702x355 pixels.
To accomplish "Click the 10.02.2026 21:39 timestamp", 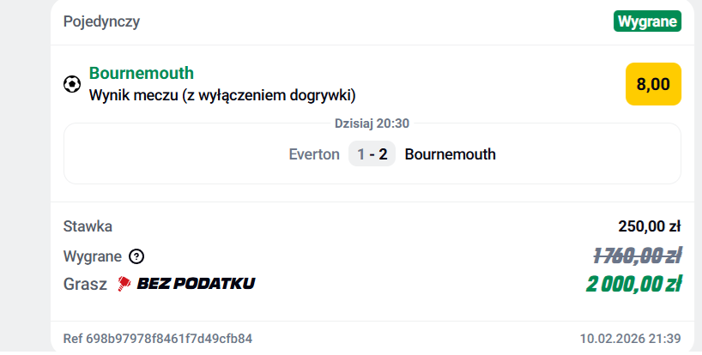I will (x=631, y=338).
